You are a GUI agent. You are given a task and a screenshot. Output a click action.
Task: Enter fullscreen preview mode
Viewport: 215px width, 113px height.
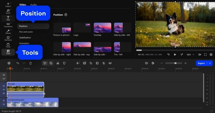(205, 54)
